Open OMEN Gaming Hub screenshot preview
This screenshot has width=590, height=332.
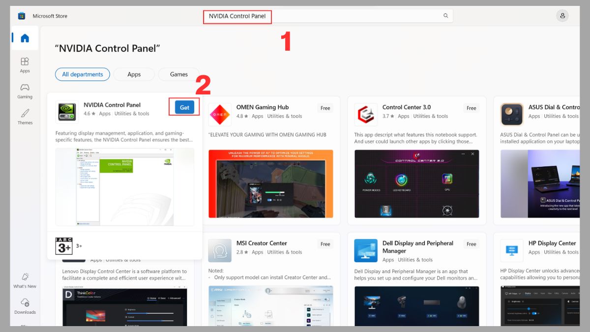click(x=271, y=183)
